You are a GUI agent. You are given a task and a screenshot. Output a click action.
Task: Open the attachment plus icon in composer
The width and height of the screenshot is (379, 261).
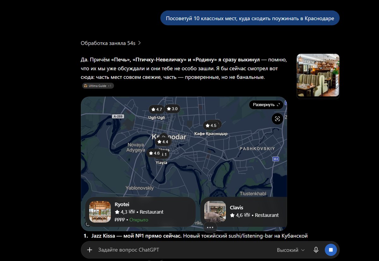tap(90, 250)
